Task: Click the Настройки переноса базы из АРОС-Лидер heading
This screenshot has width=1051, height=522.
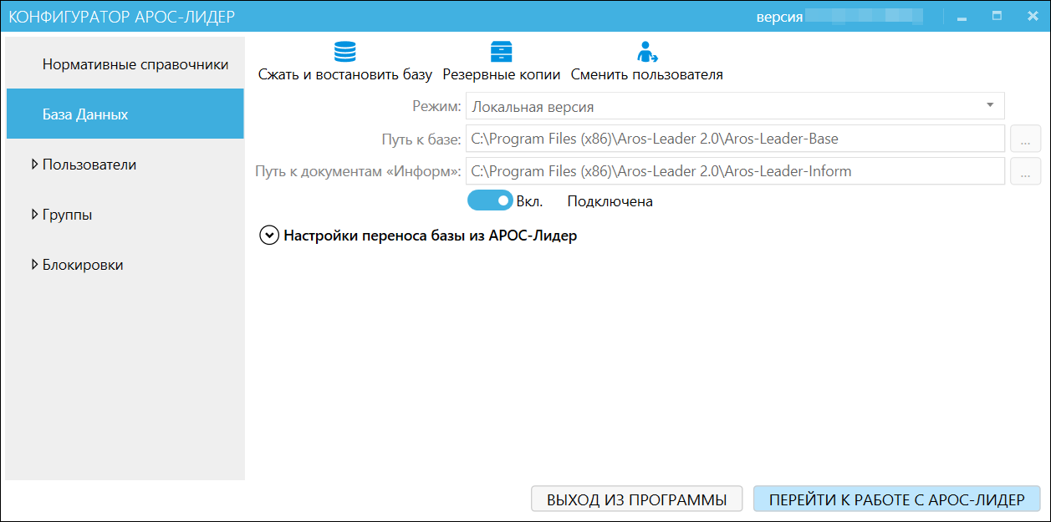Action: click(431, 236)
